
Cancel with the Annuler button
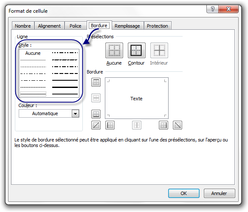tap(219, 193)
